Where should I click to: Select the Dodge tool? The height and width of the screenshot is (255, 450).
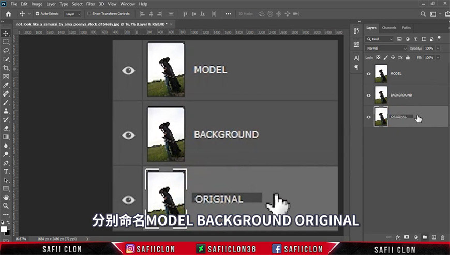pos(6,154)
